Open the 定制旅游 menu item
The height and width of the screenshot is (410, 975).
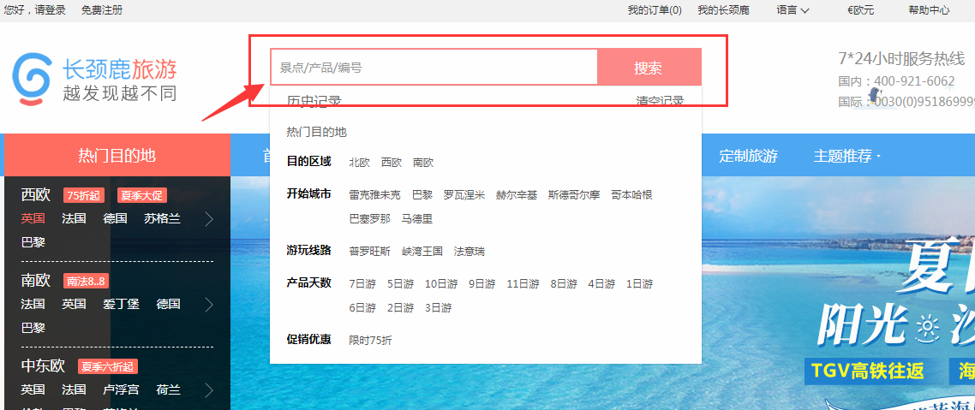[x=748, y=156]
